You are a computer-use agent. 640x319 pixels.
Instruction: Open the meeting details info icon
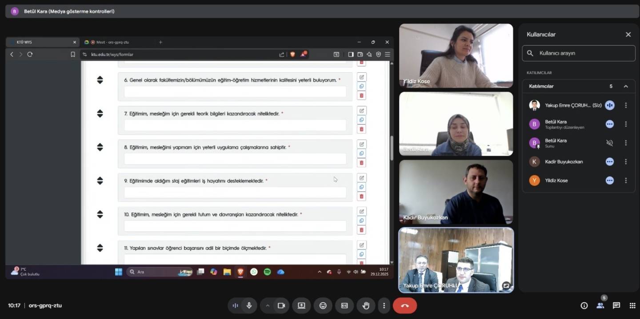click(584, 306)
